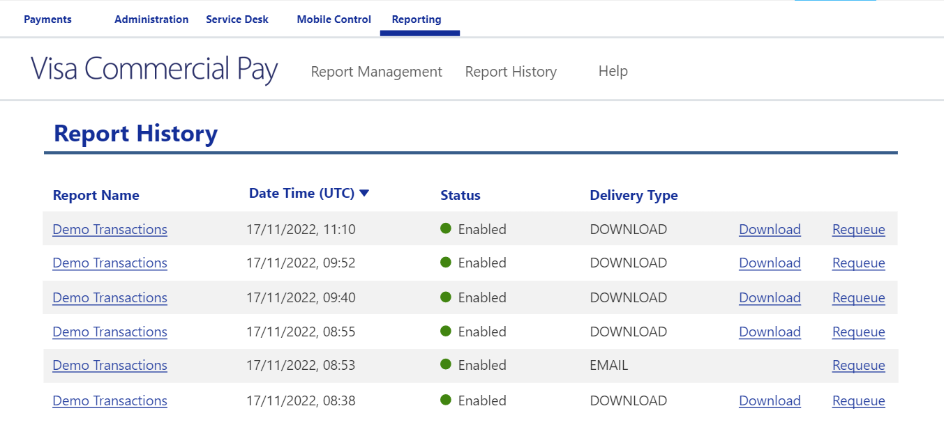Click Enabled status text in 08:53 row
This screenshot has width=944, height=436.
482,365
